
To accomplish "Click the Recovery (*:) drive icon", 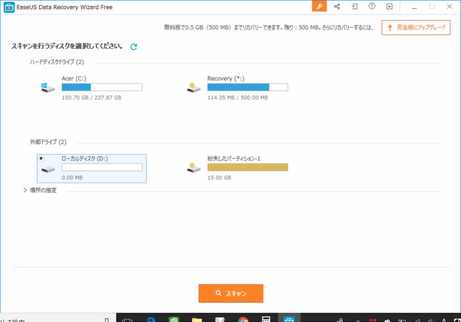I will pos(194,88).
